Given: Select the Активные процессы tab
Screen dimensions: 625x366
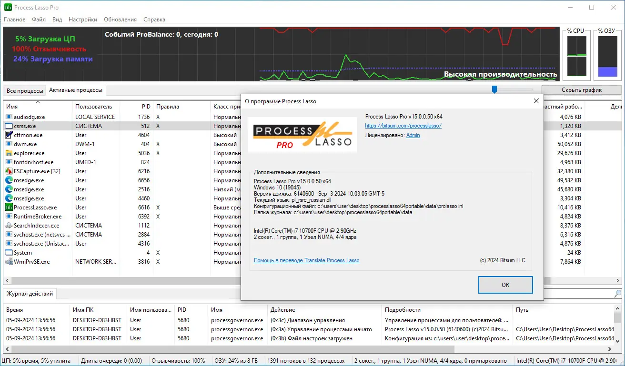Looking at the screenshot, I should (76, 90).
